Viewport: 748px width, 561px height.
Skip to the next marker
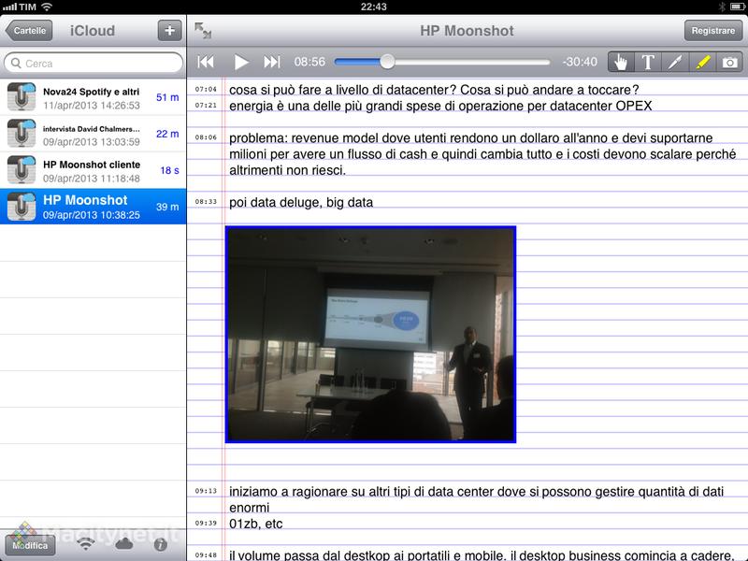point(272,62)
